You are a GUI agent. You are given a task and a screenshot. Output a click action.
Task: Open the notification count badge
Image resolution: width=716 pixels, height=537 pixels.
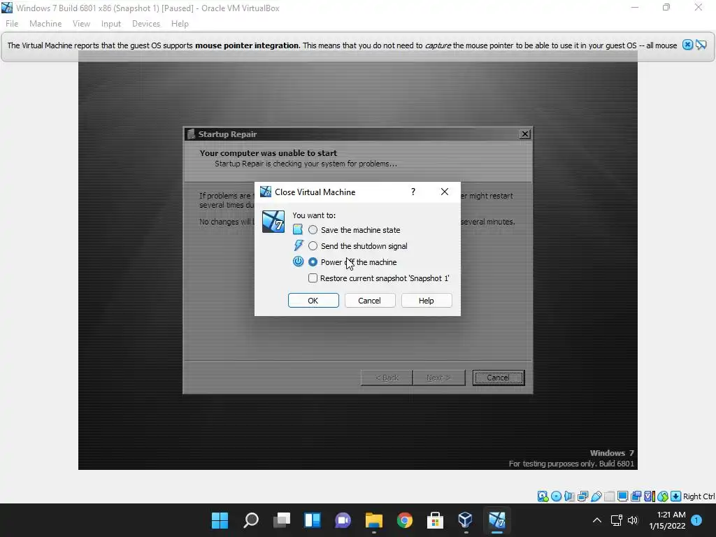click(x=696, y=520)
